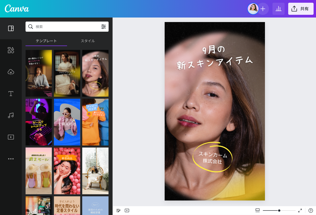Open the grid page view icon

[x=257, y=210]
